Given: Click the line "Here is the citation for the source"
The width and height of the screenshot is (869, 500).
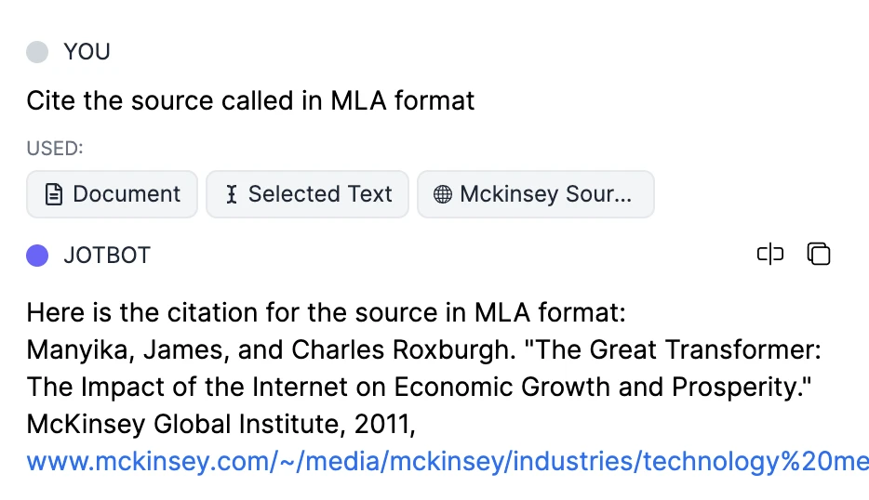Looking at the screenshot, I should [326, 313].
